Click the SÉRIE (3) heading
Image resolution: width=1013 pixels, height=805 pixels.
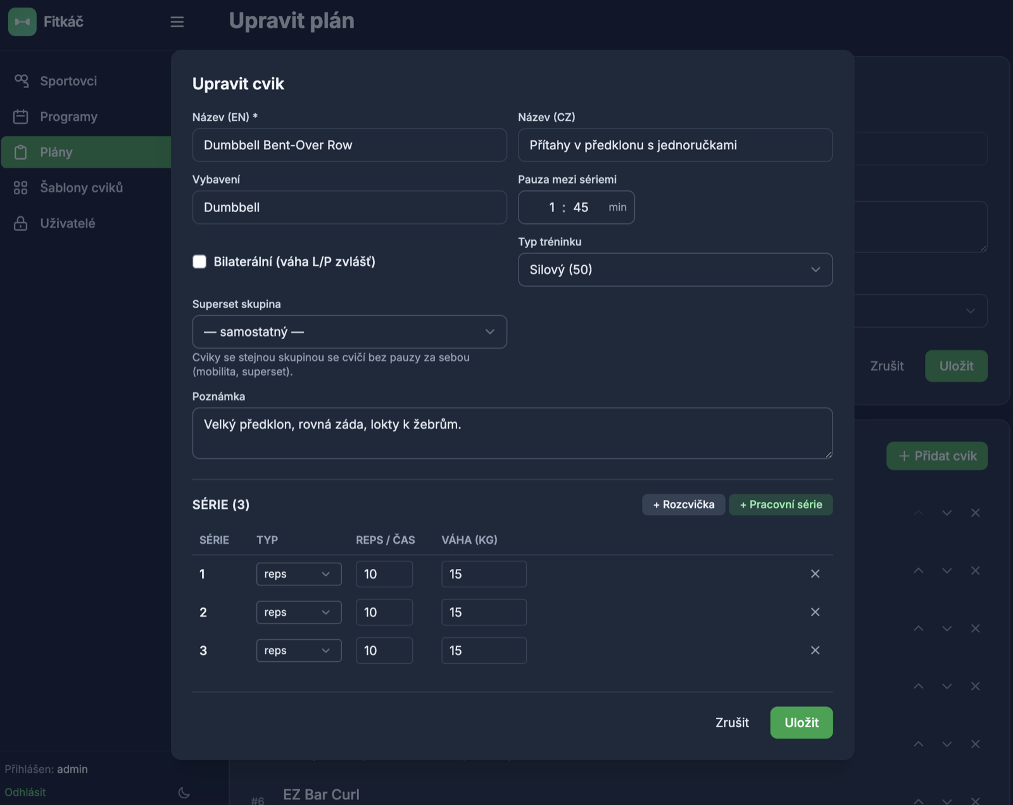tap(221, 504)
